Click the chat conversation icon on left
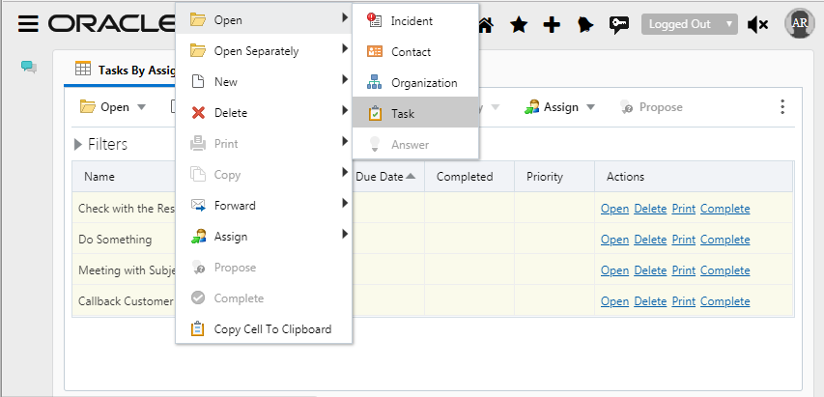The height and width of the screenshot is (397, 824). coord(29,68)
